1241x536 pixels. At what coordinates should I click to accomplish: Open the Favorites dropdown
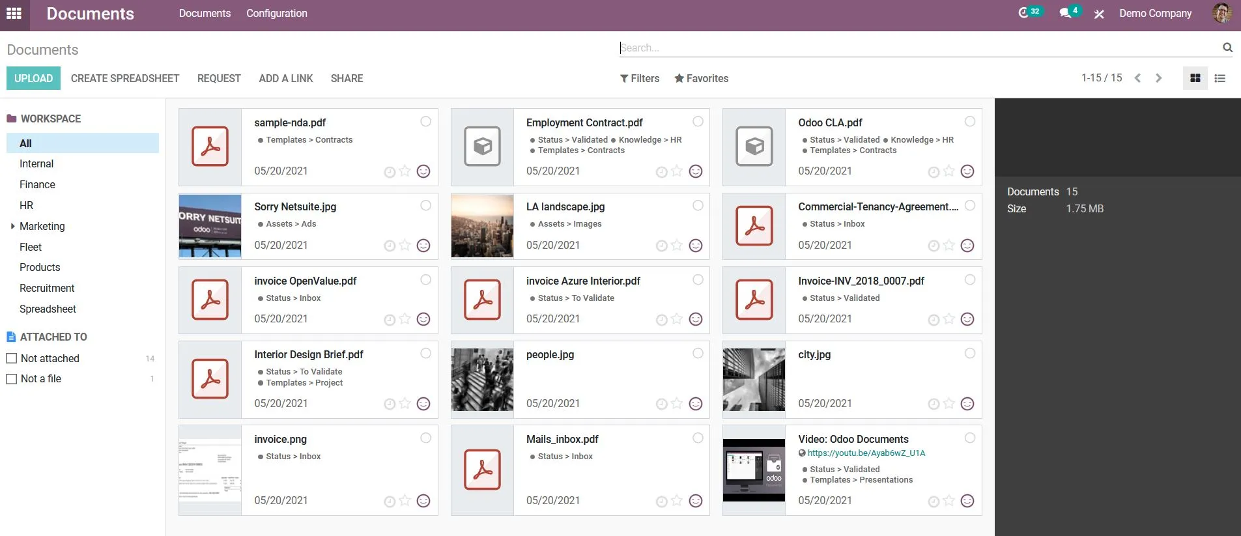click(701, 78)
